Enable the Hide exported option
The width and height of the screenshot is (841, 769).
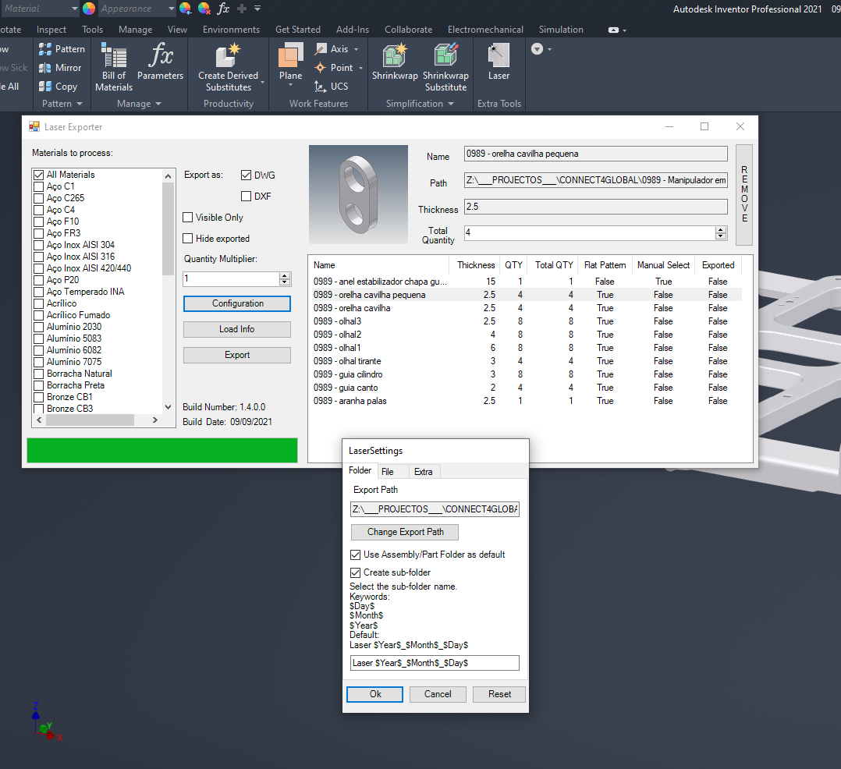[x=188, y=238]
